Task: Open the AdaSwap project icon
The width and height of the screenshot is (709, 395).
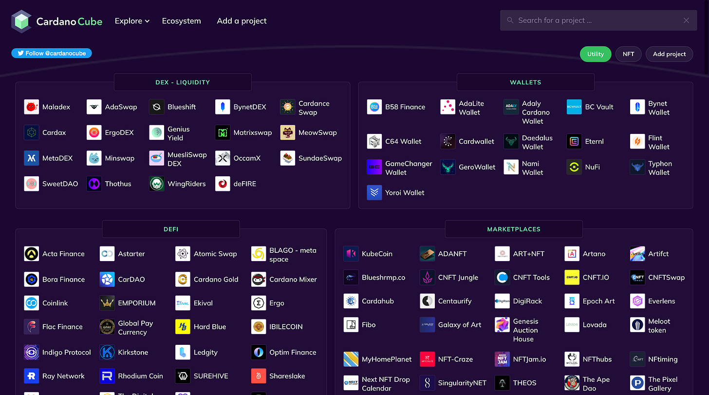Action: click(94, 107)
